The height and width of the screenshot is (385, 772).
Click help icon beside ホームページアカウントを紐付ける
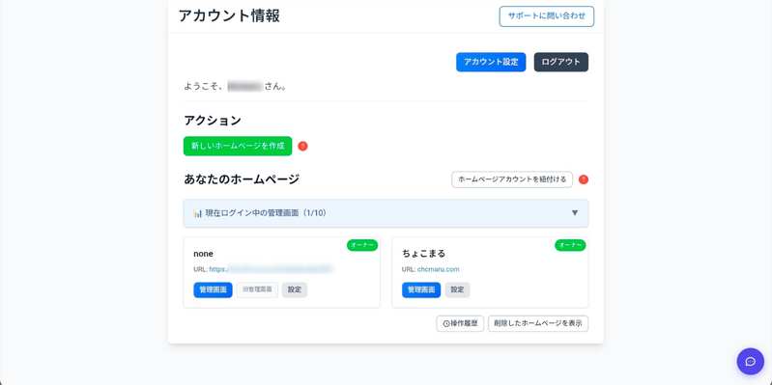584,179
